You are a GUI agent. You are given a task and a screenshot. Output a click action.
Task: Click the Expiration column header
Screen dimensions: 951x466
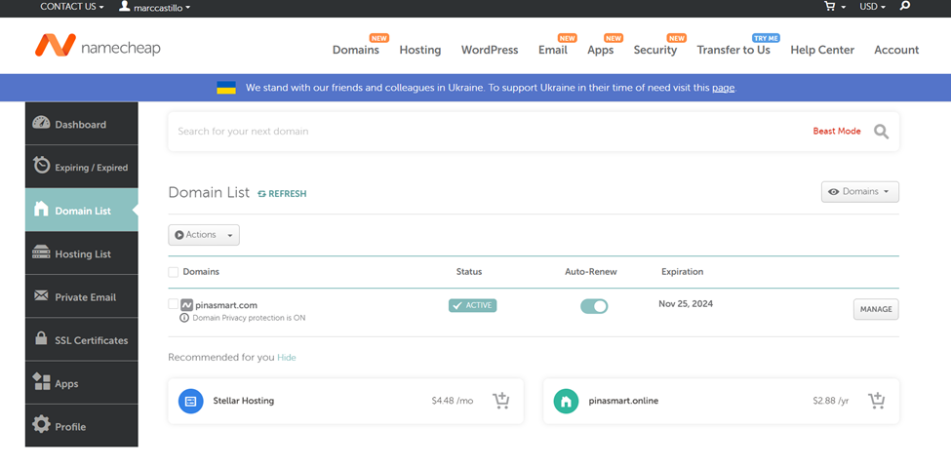pyautogui.click(x=683, y=272)
